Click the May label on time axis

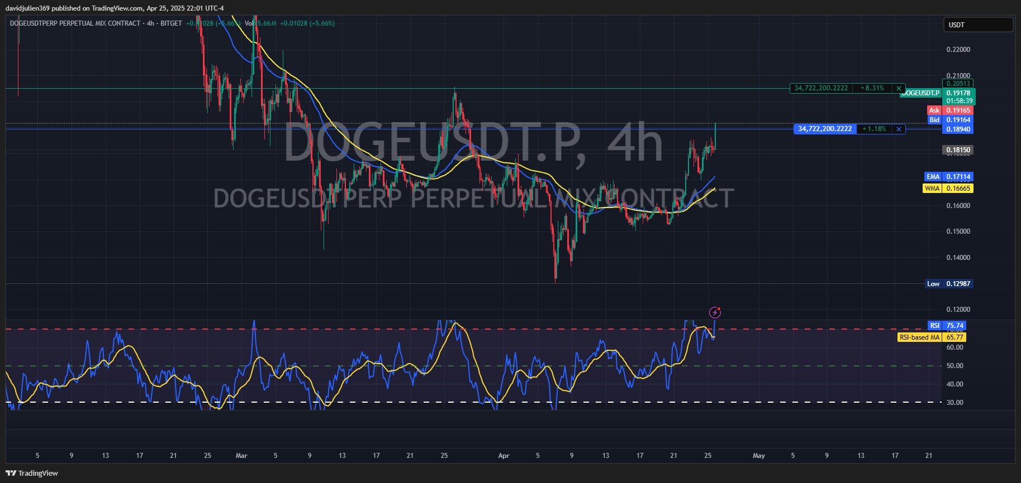pyautogui.click(x=759, y=456)
